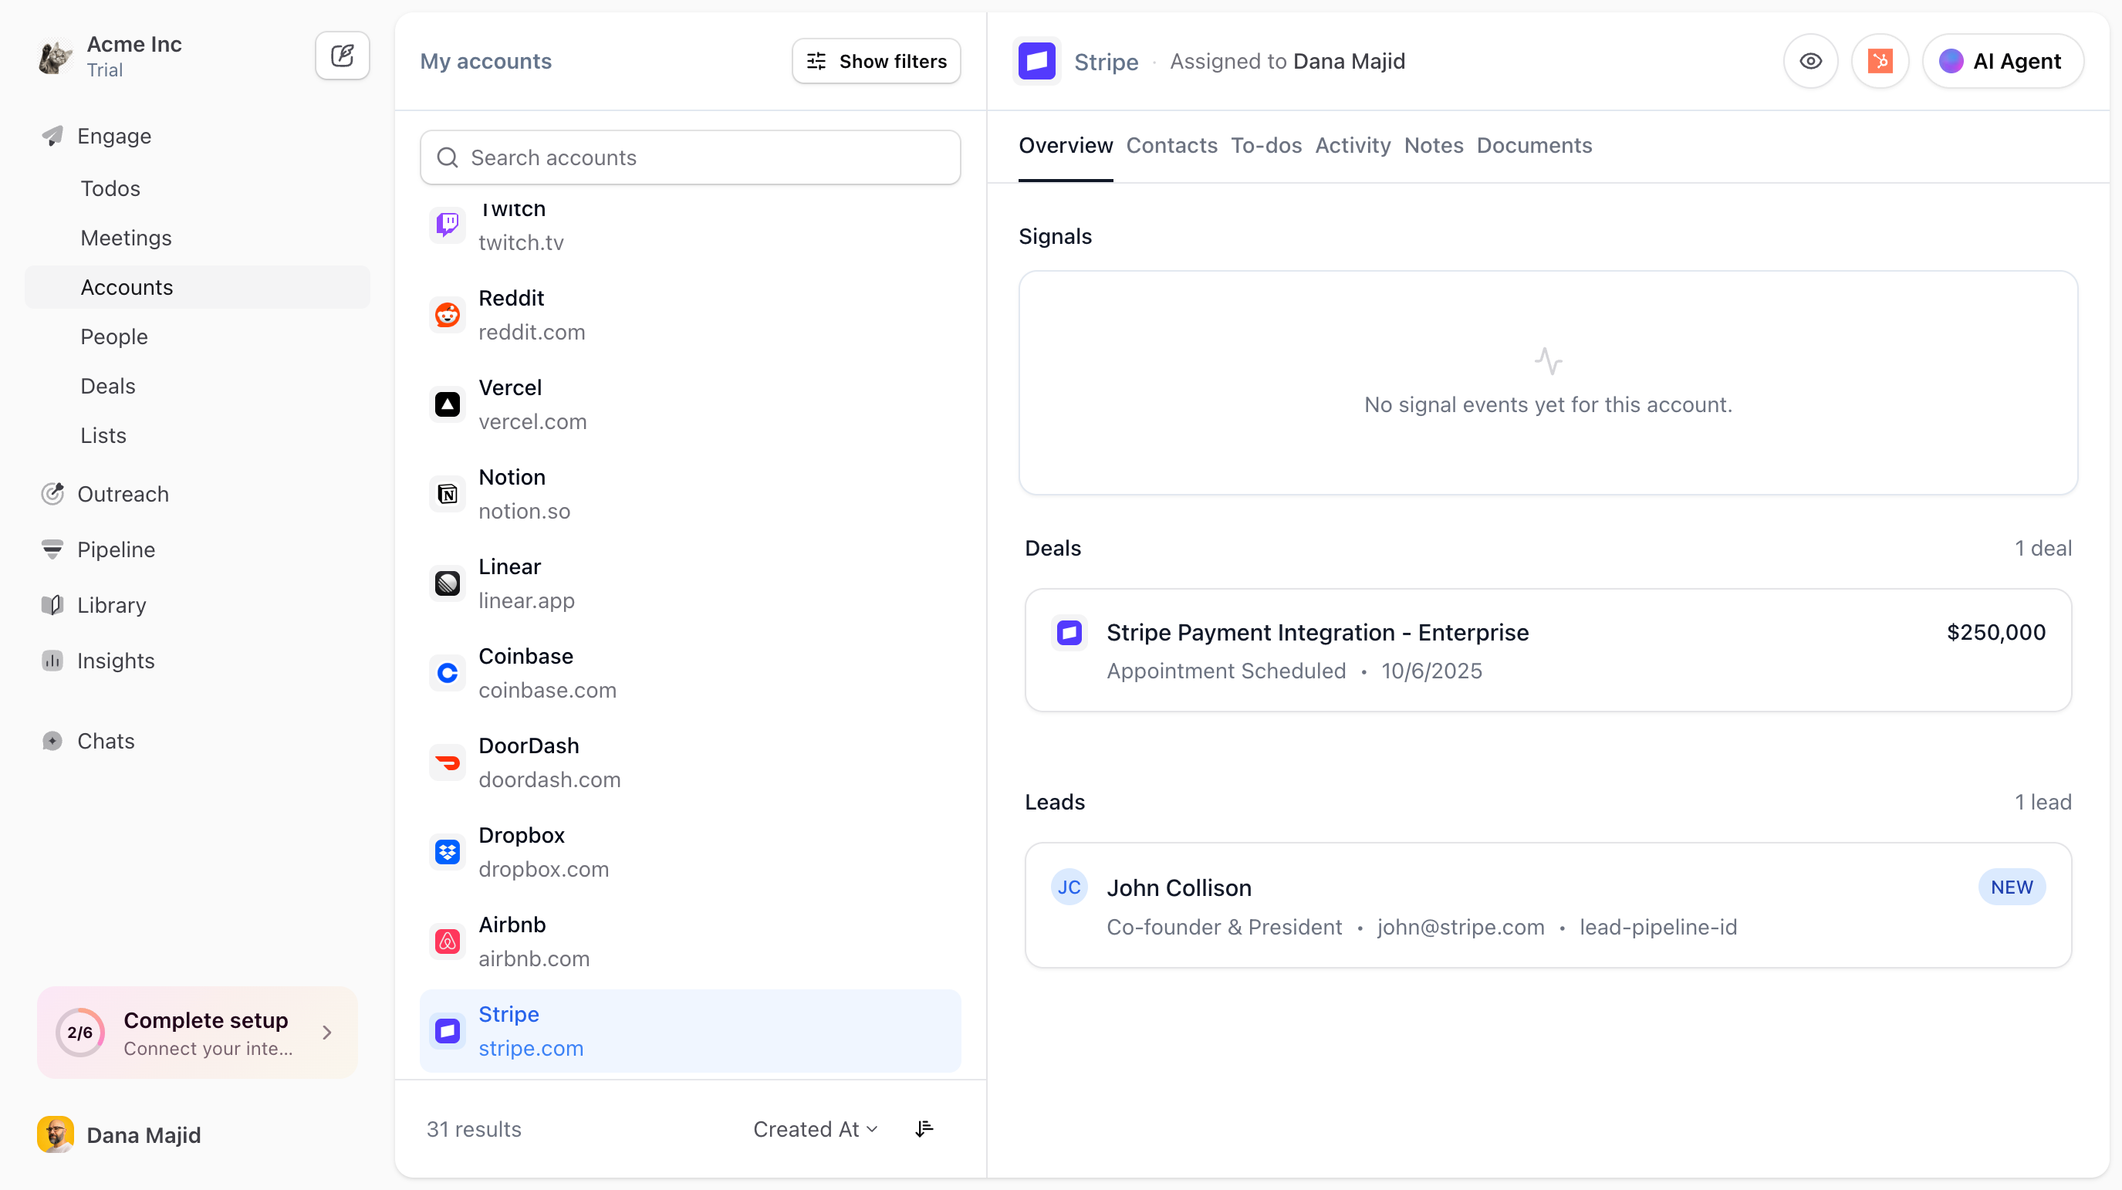
Task: Toggle the eye watch account button
Action: 1810,61
